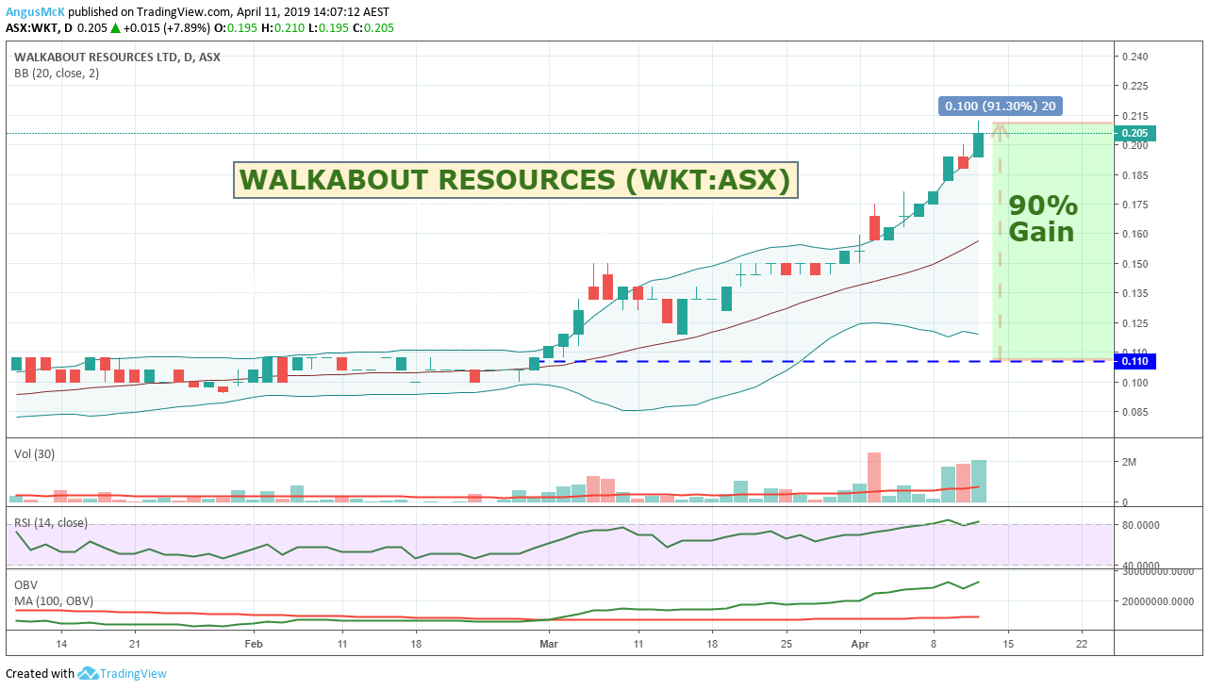Viewport: 1209px width, 690px height.
Task: Click the AngusMcK author link
Action: [35, 12]
